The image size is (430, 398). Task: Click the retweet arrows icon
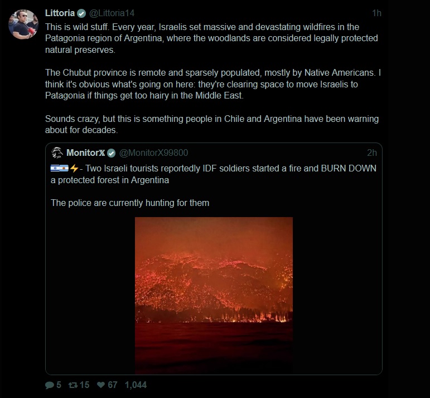[73, 385]
